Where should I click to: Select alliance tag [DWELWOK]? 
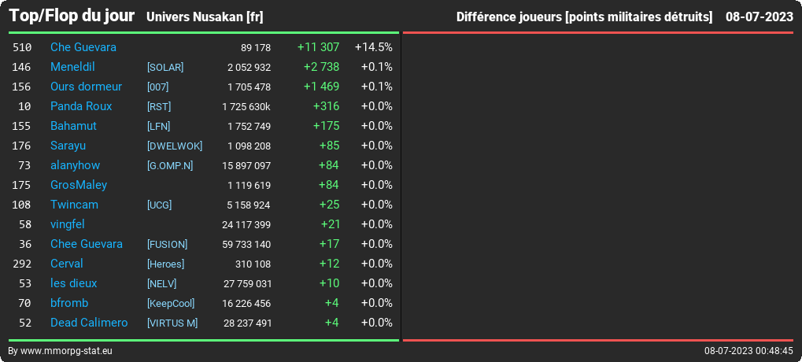click(x=175, y=146)
